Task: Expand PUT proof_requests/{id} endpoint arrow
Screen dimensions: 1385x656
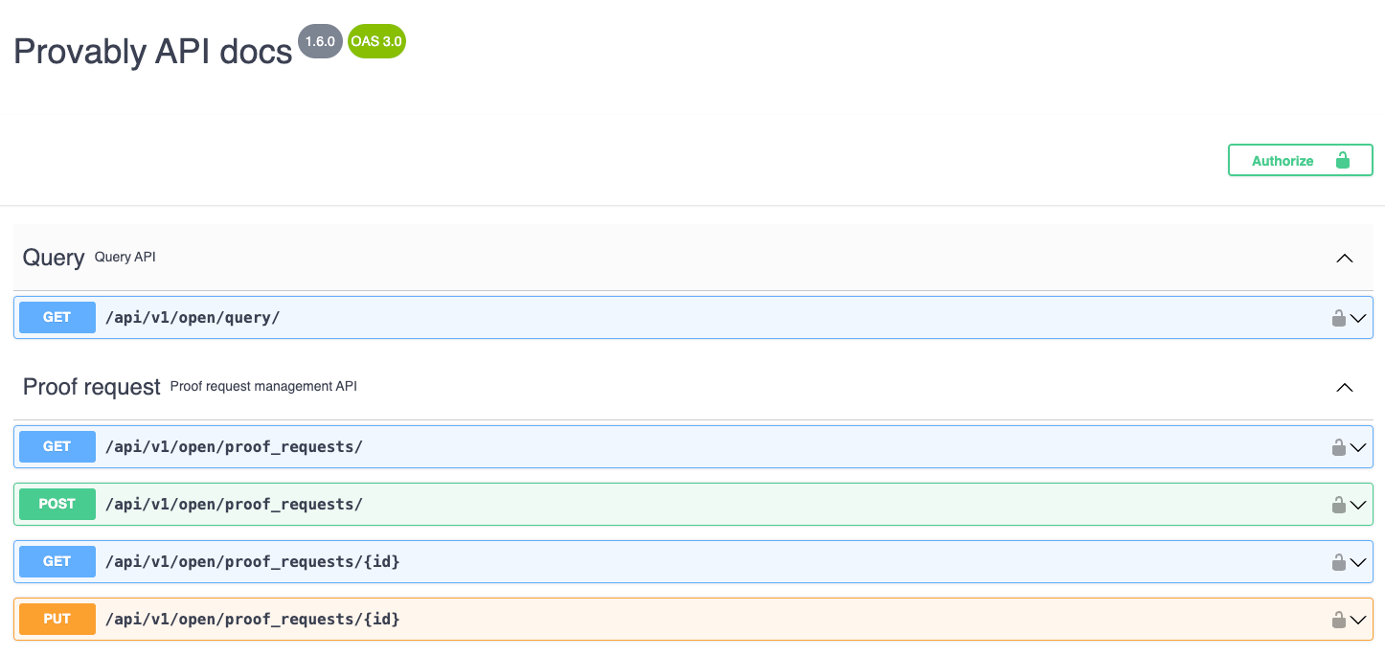Action: (1359, 620)
